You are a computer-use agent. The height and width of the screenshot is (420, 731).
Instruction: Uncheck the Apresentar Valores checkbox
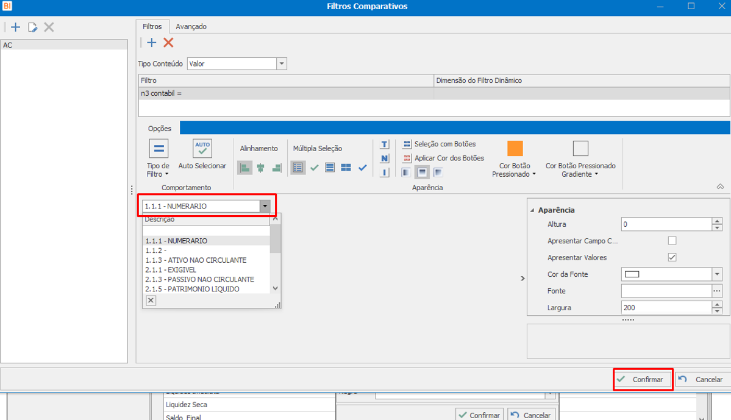click(672, 257)
